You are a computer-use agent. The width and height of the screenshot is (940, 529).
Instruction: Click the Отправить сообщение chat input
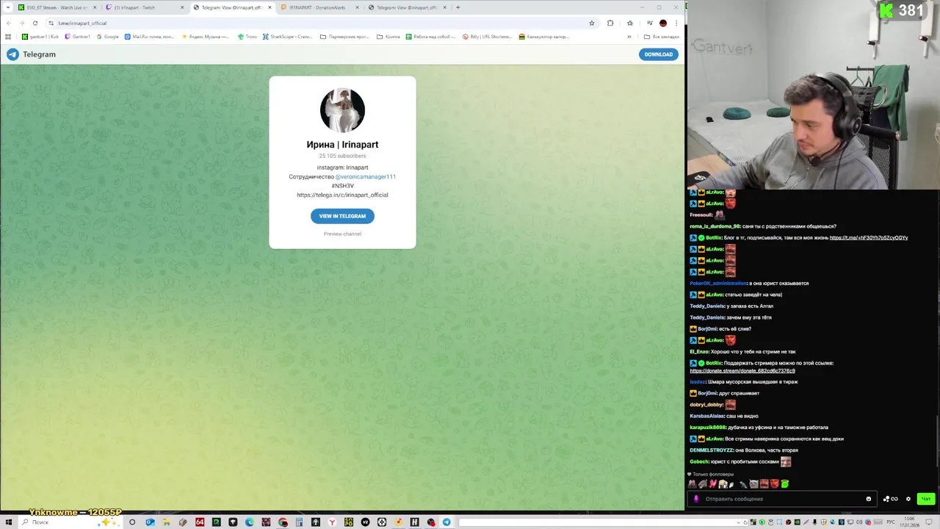[782, 499]
